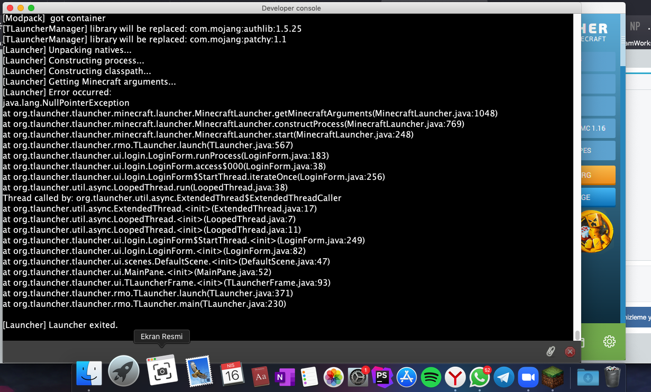The width and height of the screenshot is (651, 392).
Task: Click the '[Launcher] Constructing classpath...' line
Action: click(77, 71)
